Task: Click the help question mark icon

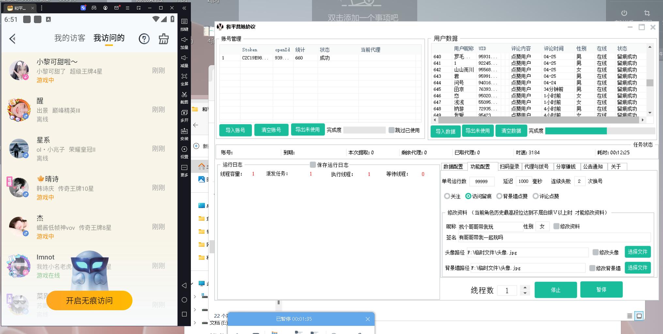Action: click(x=144, y=39)
